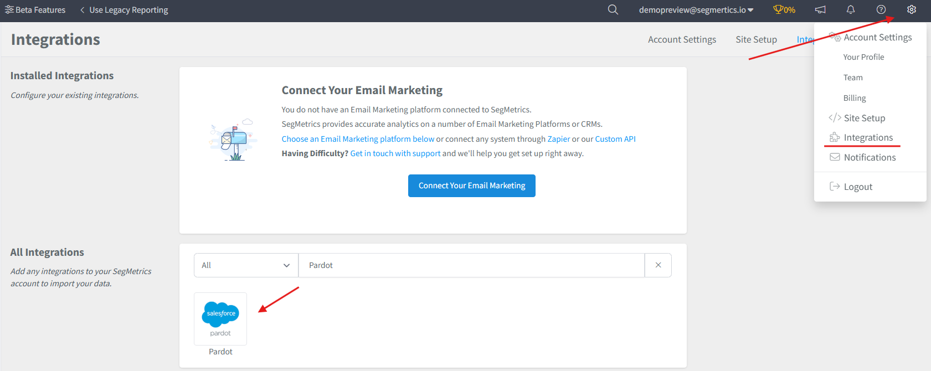
Task: Follow the Zapier link
Action: click(559, 139)
